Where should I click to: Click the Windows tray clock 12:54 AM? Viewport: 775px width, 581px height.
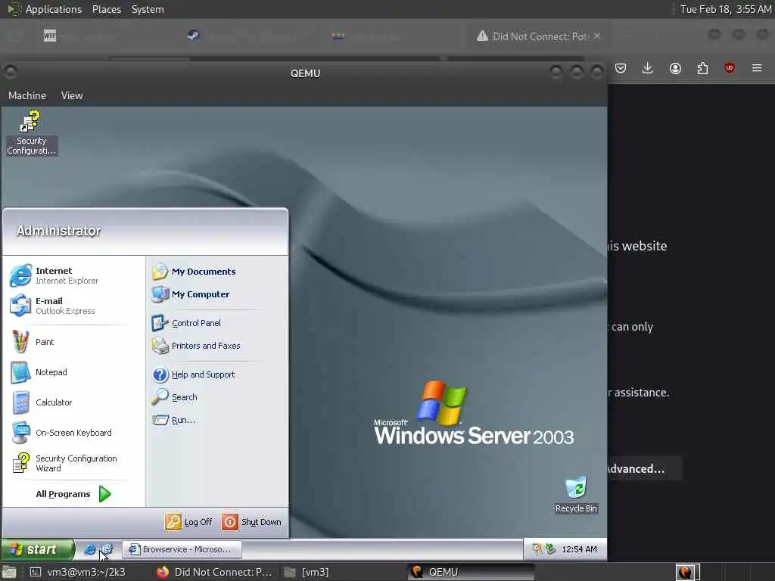(579, 549)
